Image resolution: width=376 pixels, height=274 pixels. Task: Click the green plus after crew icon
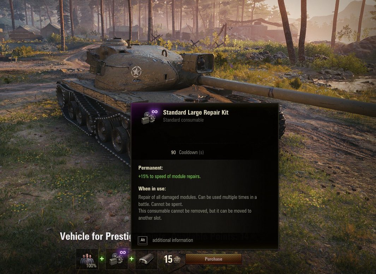[x=102, y=259]
